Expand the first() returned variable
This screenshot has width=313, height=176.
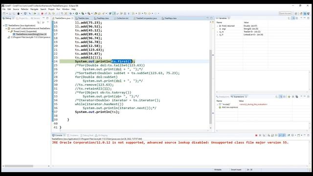[x=217, y=26]
